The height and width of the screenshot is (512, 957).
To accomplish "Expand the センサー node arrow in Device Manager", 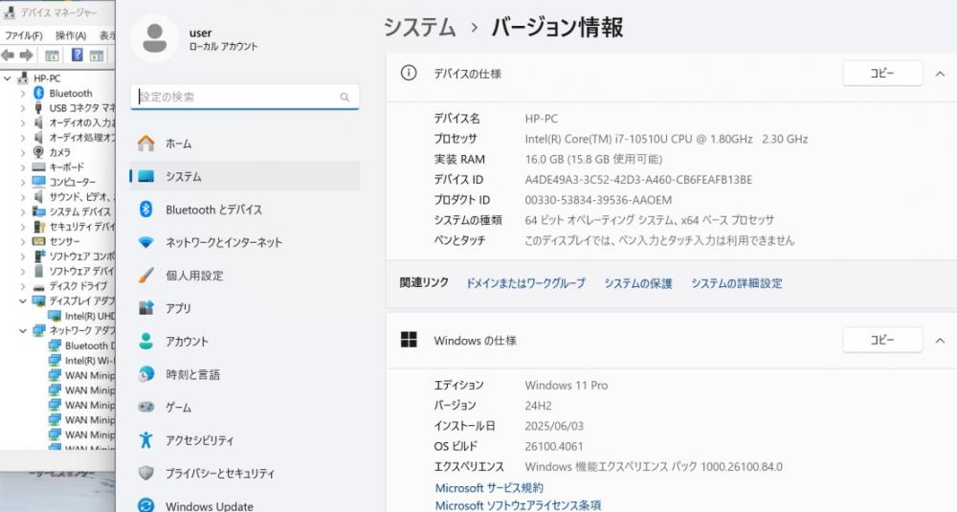I will pos(23,241).
